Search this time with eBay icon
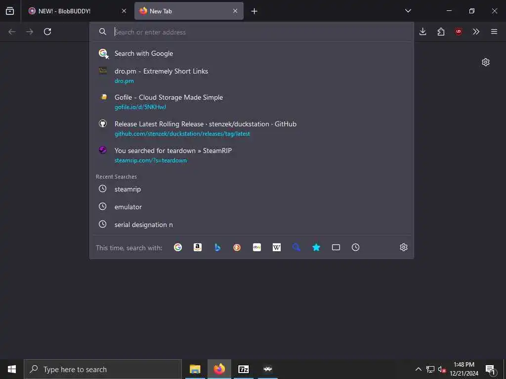The image size is (506, 379). (x=257, y=247)
